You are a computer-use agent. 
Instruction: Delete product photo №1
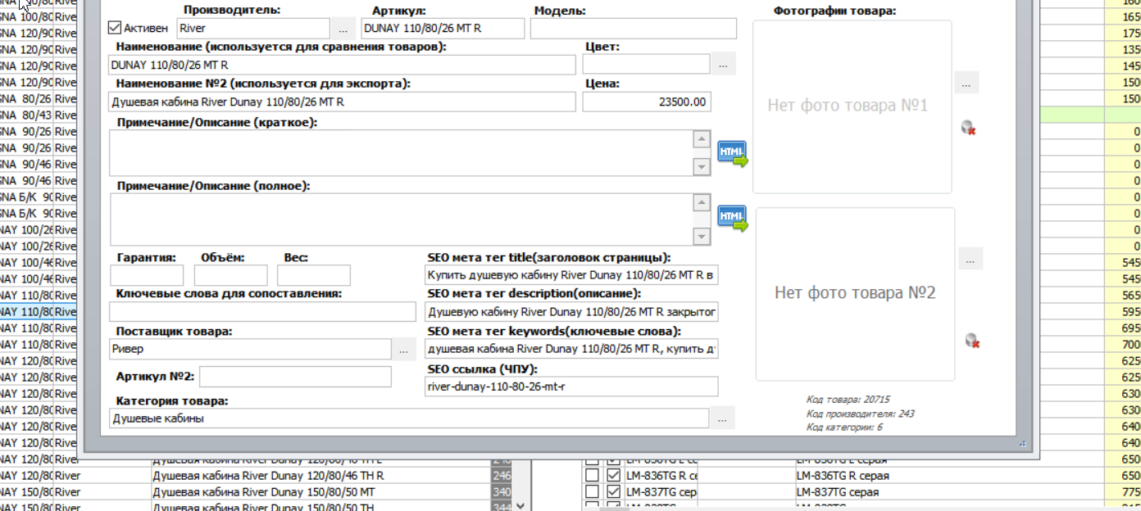pyautogui.click(x=969, y=128)
